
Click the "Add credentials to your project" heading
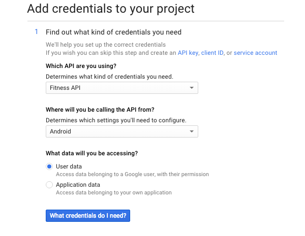[111, 9]
